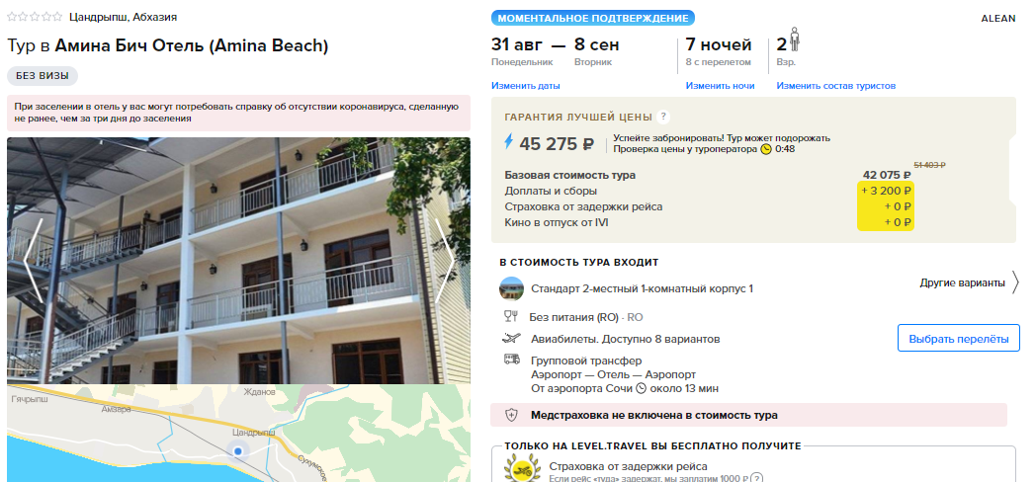The width and height of the screenshot is (1036, 482).
Task: Open Изменить даты date selector
Action: click(525, 86)
